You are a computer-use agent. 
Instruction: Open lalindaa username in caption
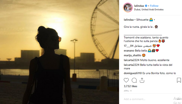(129, 20)
